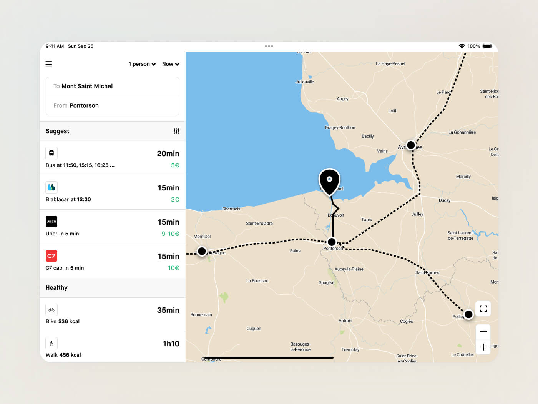Click the 9-10€ Uber price
The image size is (538, 404).
pyautogui.click(x=170, y=234)
